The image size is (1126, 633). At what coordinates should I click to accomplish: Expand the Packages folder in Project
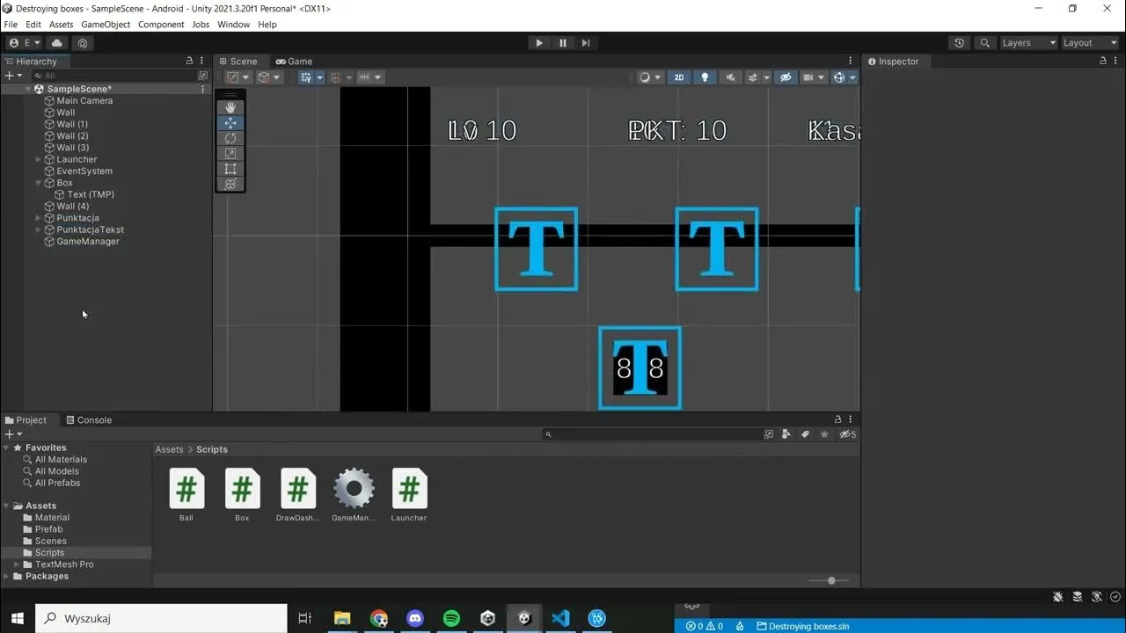pyautogui.click(x=7, y=576)
